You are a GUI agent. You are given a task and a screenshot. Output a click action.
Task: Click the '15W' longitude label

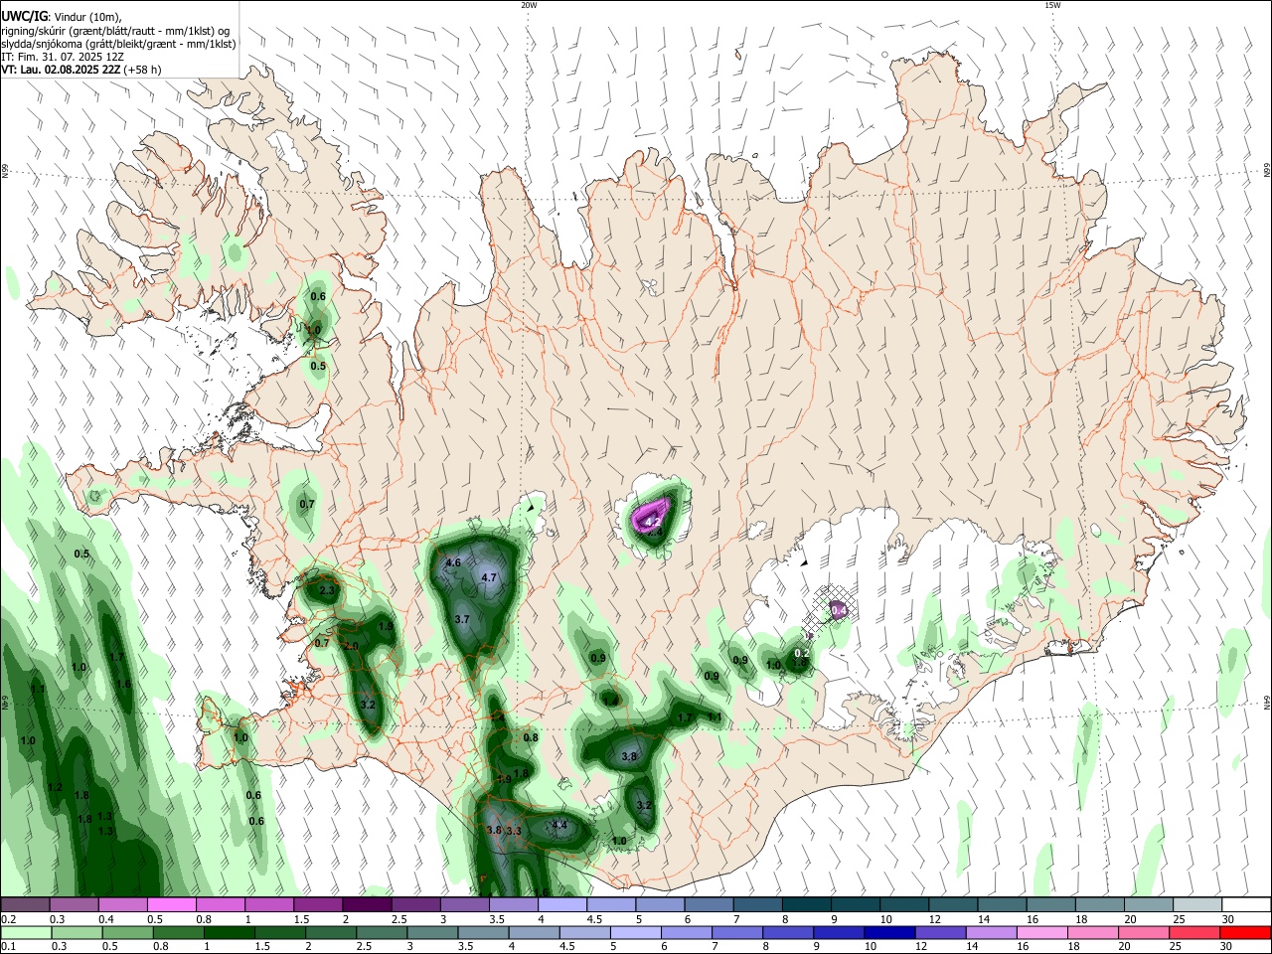tap(1051, 5)
